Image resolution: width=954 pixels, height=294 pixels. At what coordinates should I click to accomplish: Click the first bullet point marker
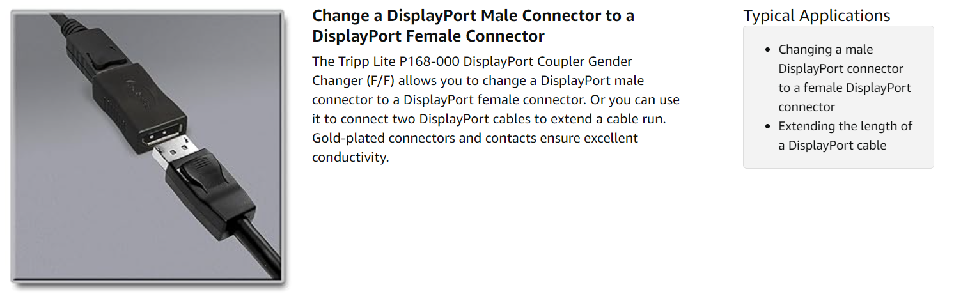coord(768,50)
